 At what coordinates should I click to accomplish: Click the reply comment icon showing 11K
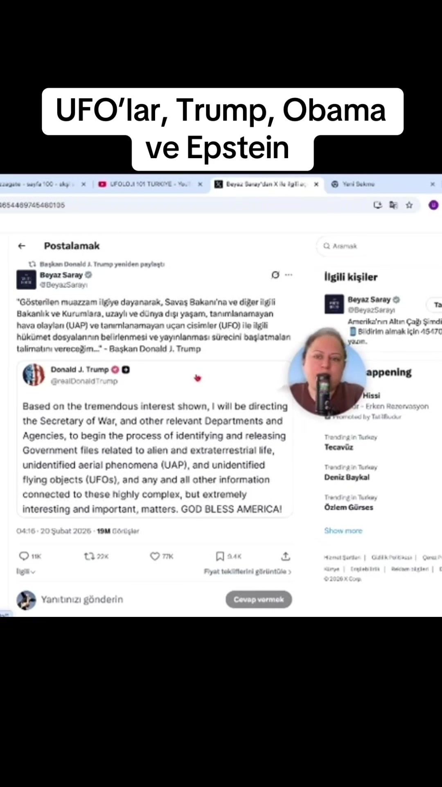pos(24,556)
